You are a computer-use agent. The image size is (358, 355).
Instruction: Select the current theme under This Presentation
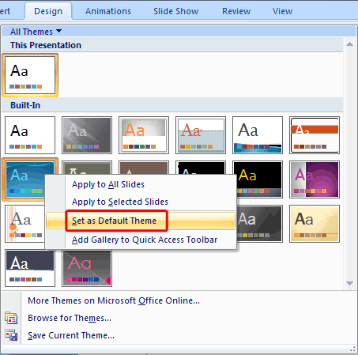pyautogui.click(x=30, y=75)
